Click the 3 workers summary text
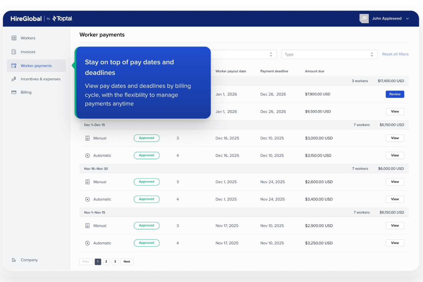 click(360, 81)
